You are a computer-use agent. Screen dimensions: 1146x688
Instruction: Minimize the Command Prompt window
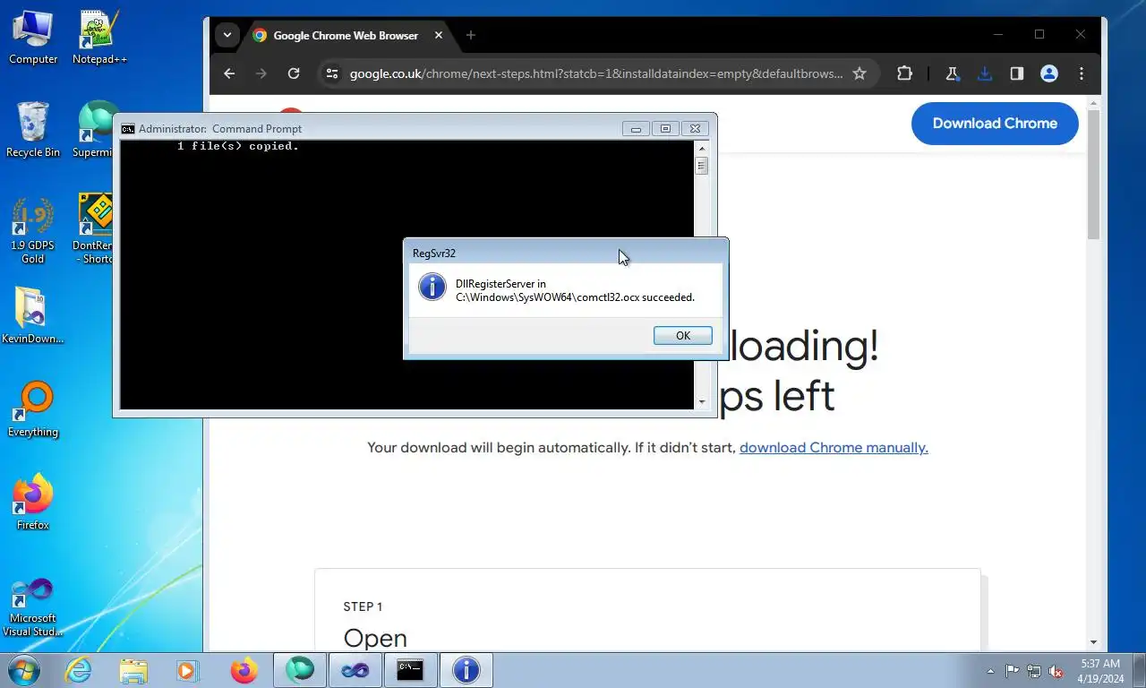click(x=636, y=128)
